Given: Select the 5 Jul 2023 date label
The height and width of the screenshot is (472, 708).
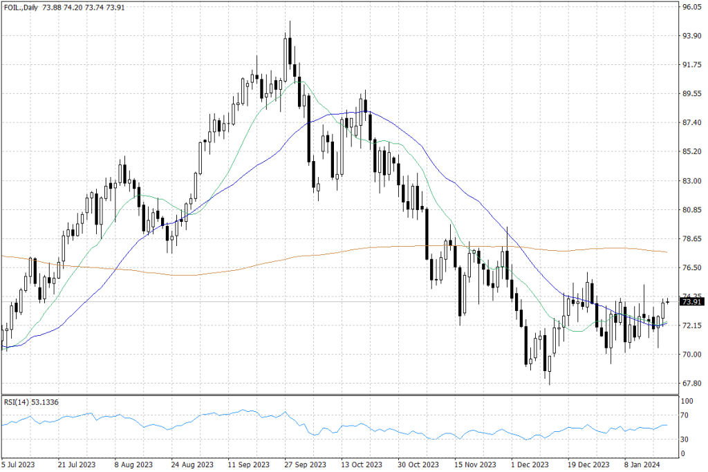Looking at the screenshot, I should tap(19, 464).
